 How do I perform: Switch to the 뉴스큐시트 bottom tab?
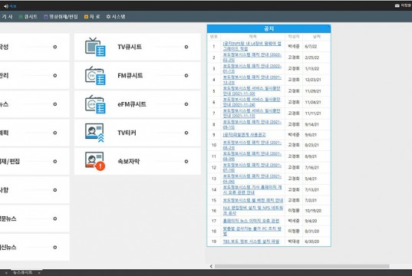click(23, 273)
